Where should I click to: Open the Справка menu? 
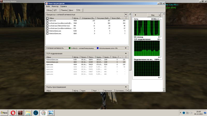click(x=63, y=6)
